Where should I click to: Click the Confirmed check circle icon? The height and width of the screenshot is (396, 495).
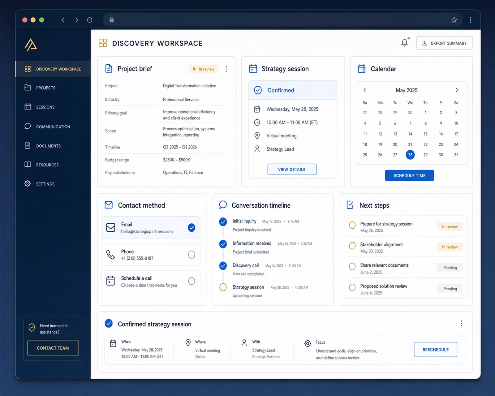[258, 90]
